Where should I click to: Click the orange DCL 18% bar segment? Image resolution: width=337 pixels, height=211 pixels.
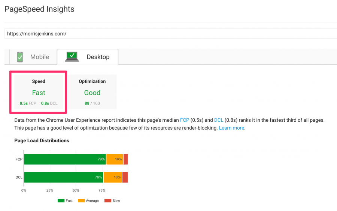113,177
